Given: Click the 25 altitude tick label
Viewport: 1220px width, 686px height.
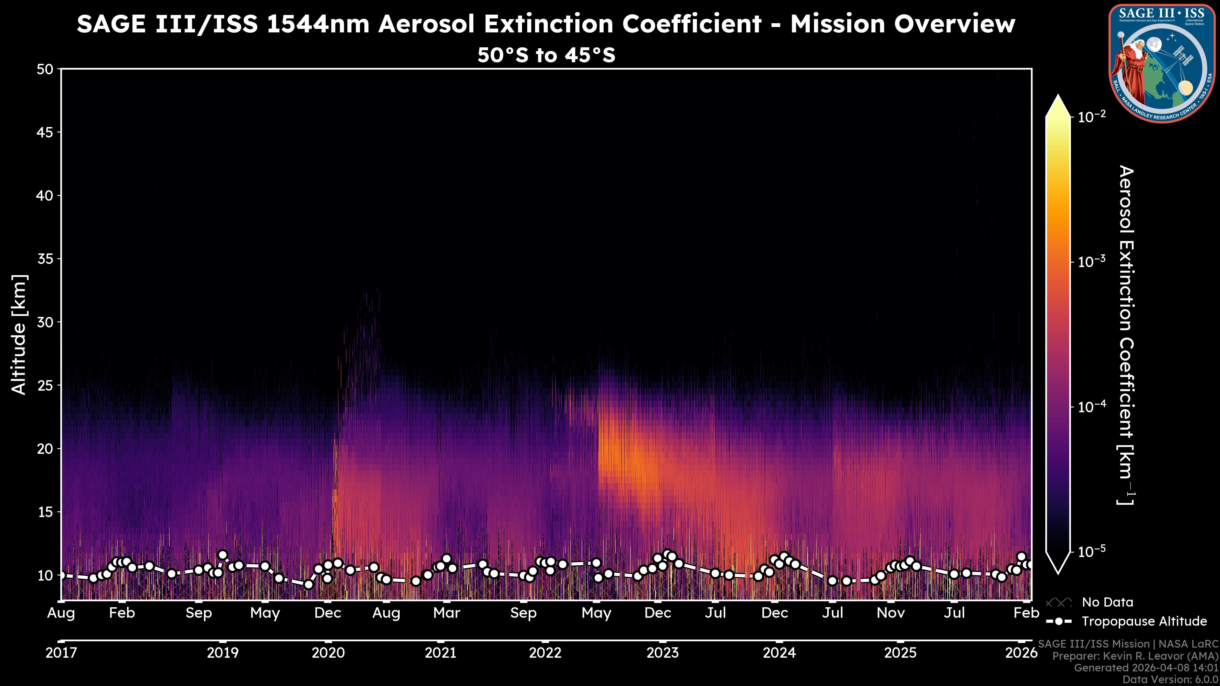Looking at the screenshot, I should click(x=45, y=385).
